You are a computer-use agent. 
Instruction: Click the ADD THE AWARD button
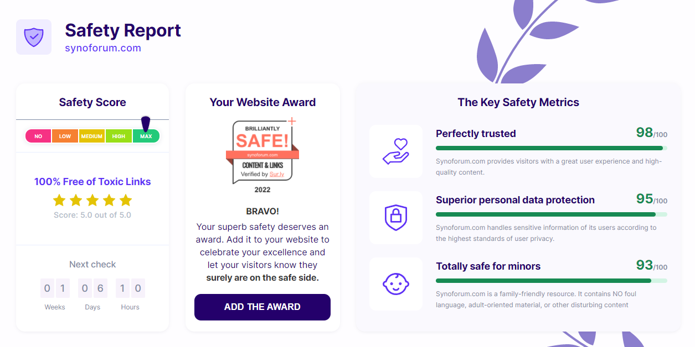click(x=262, y=307)
